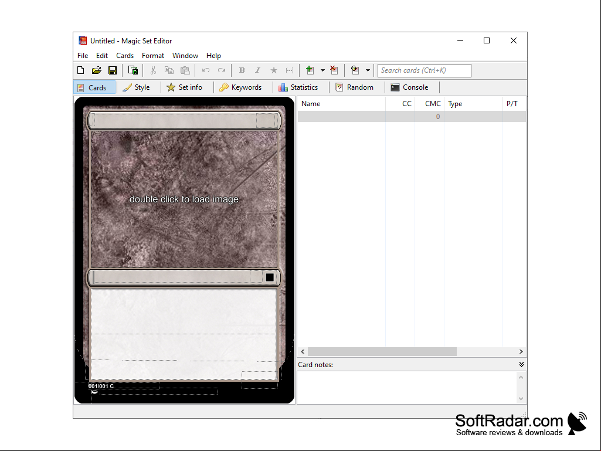Switch to the Keywords tab
601x451 pixels.
(x=241, y=87)
